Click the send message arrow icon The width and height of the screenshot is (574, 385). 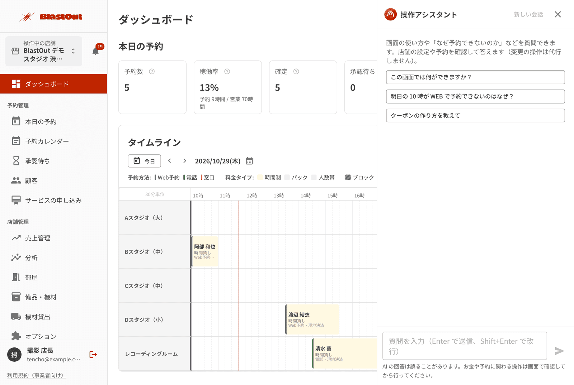pos(559,351)
